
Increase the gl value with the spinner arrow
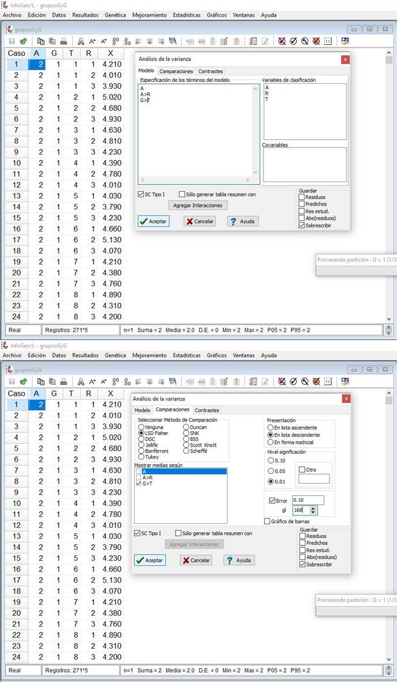pyautogui.click(x=314, y=508)
